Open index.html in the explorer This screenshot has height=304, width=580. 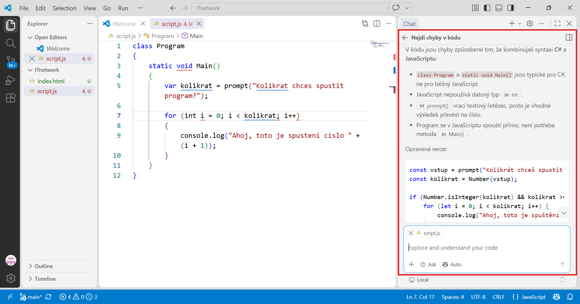coord(59,81)
